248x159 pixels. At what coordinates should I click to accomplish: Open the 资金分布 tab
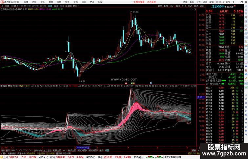[22, 153]
